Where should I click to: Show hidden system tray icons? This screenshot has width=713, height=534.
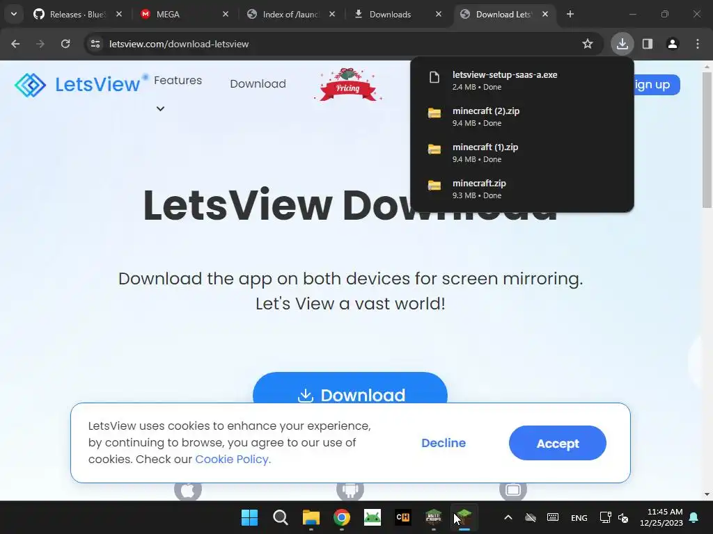coord(508,517)
